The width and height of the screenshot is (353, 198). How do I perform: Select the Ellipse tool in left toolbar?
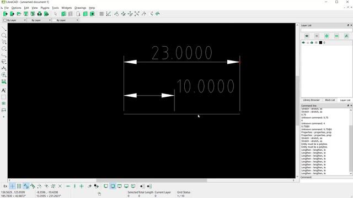pyautogui.click(x=4, y=48)
